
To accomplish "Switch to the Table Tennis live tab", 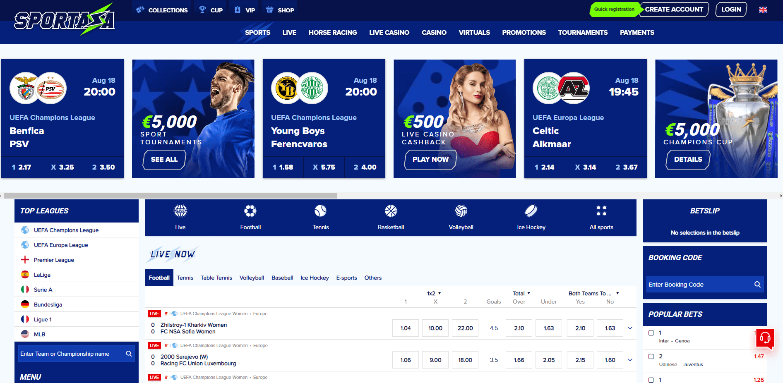I will 216,278.
